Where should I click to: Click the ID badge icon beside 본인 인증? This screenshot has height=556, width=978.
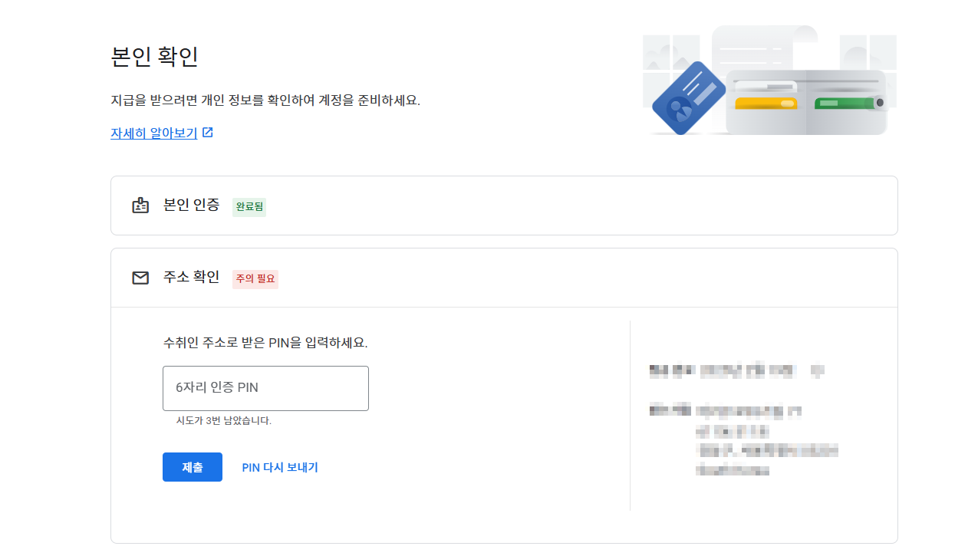pos(140,206)
